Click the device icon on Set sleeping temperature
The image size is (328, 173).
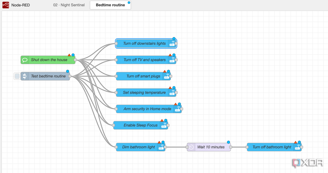coord(172,92)
